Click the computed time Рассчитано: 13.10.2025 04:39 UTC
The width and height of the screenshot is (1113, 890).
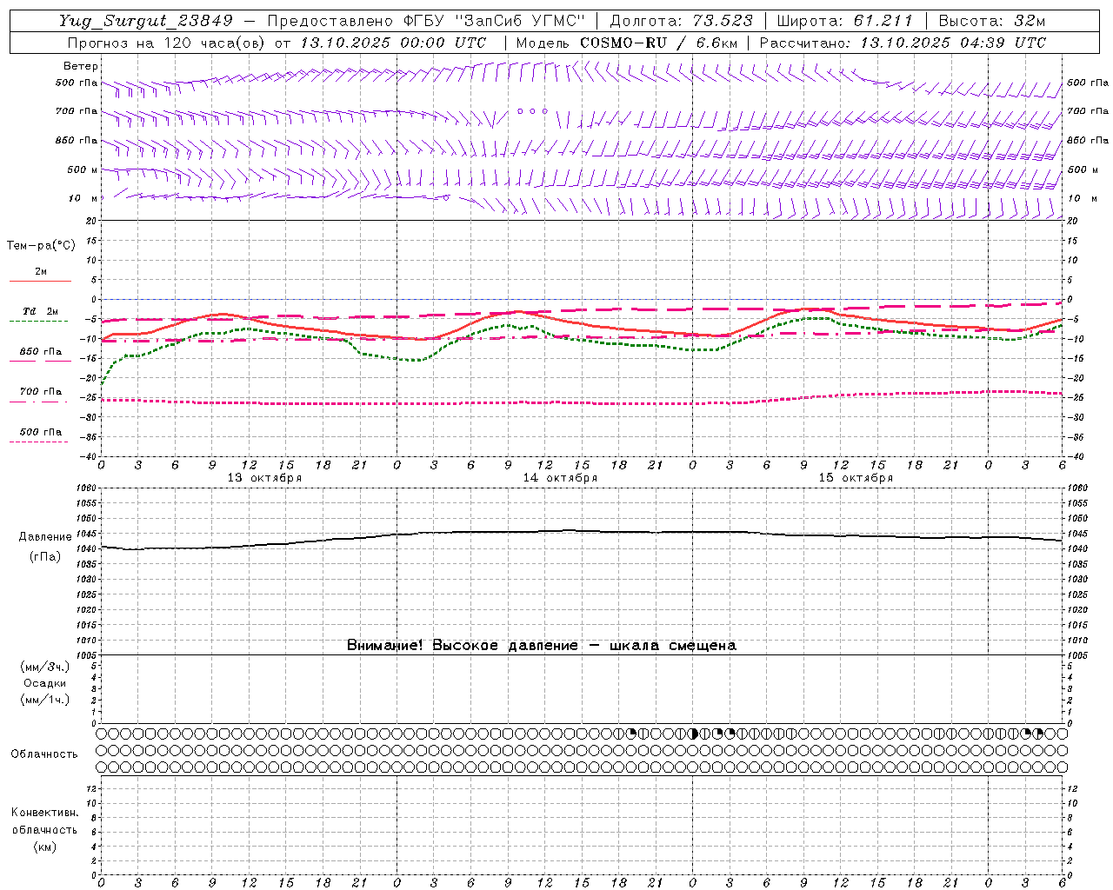point(903,43)
